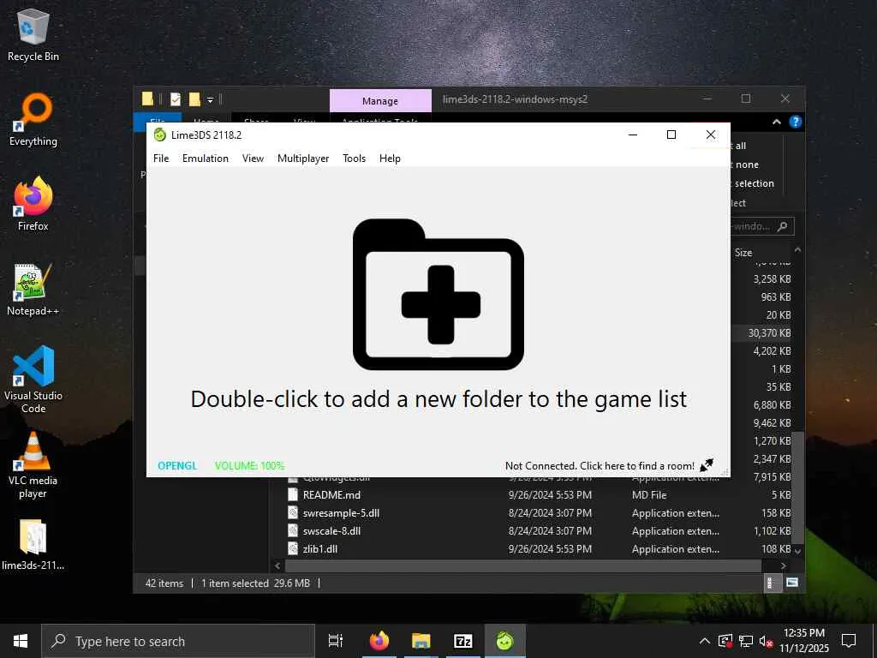The height and width of the screenshot is (658, 877).
Task: Click the README.md file icon
Action: tap(293, 494)
